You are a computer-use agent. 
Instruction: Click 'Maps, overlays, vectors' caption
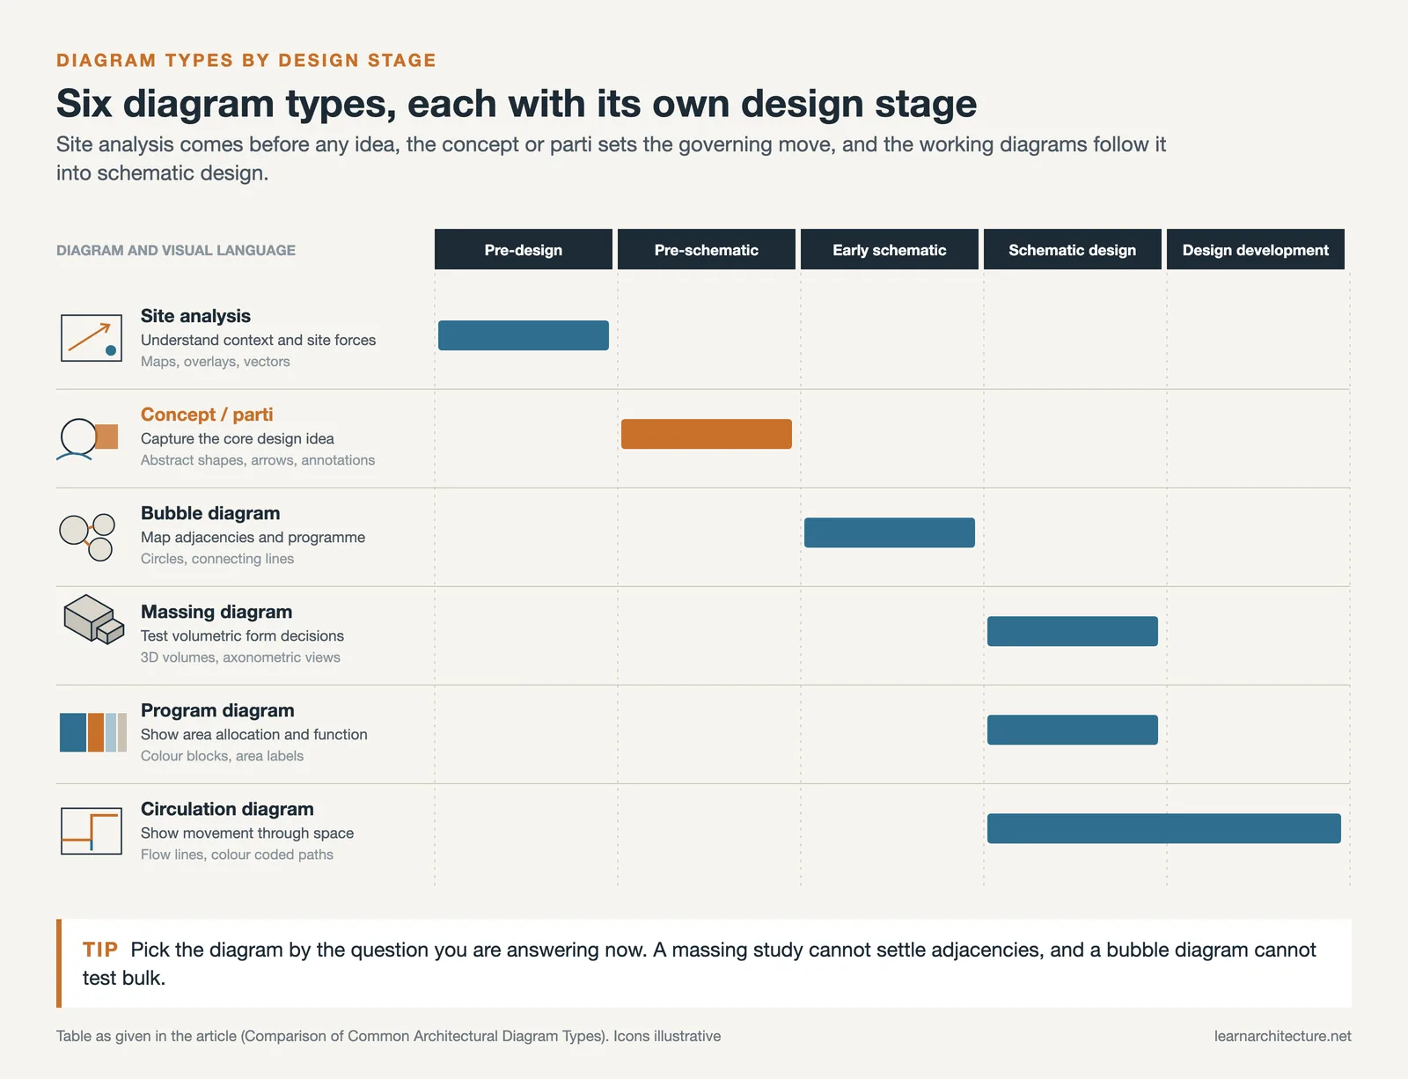coord(216,362)
